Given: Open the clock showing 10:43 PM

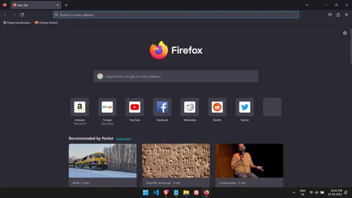Looking at the screenshot, I should coord(335,193).
